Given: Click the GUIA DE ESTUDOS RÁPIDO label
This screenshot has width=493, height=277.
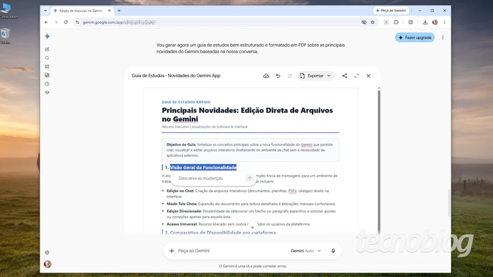Looking at the screenshot, I should click(x=186, y=102).
